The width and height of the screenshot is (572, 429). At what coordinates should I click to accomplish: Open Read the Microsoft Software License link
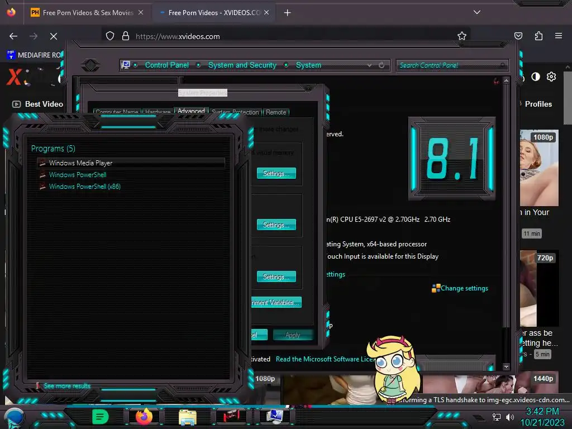(325, 359)
